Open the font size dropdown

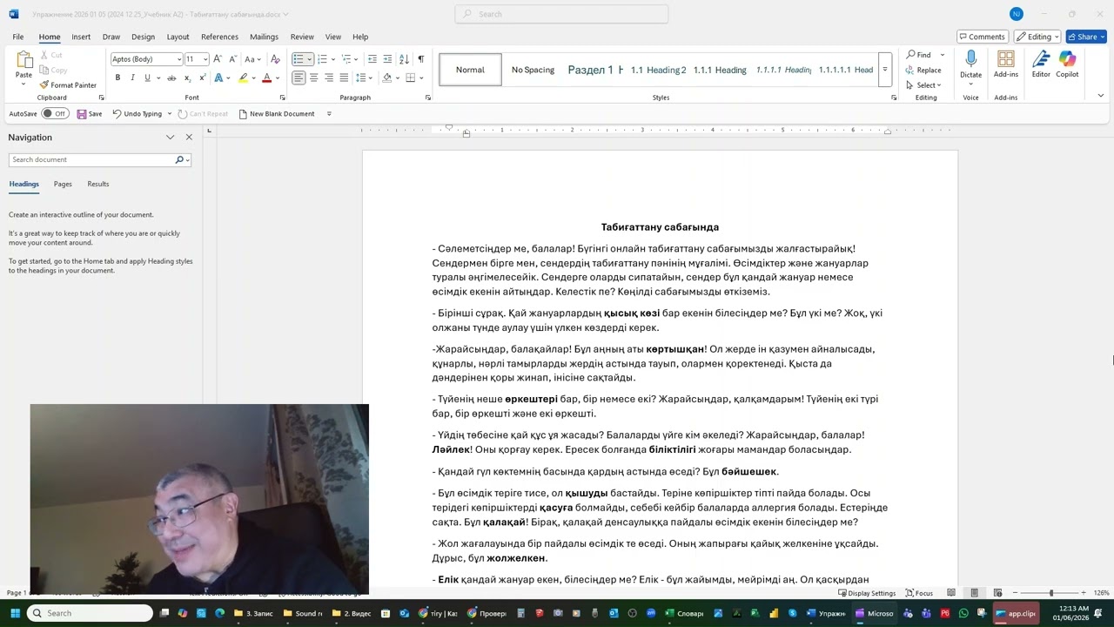[205, 59]
